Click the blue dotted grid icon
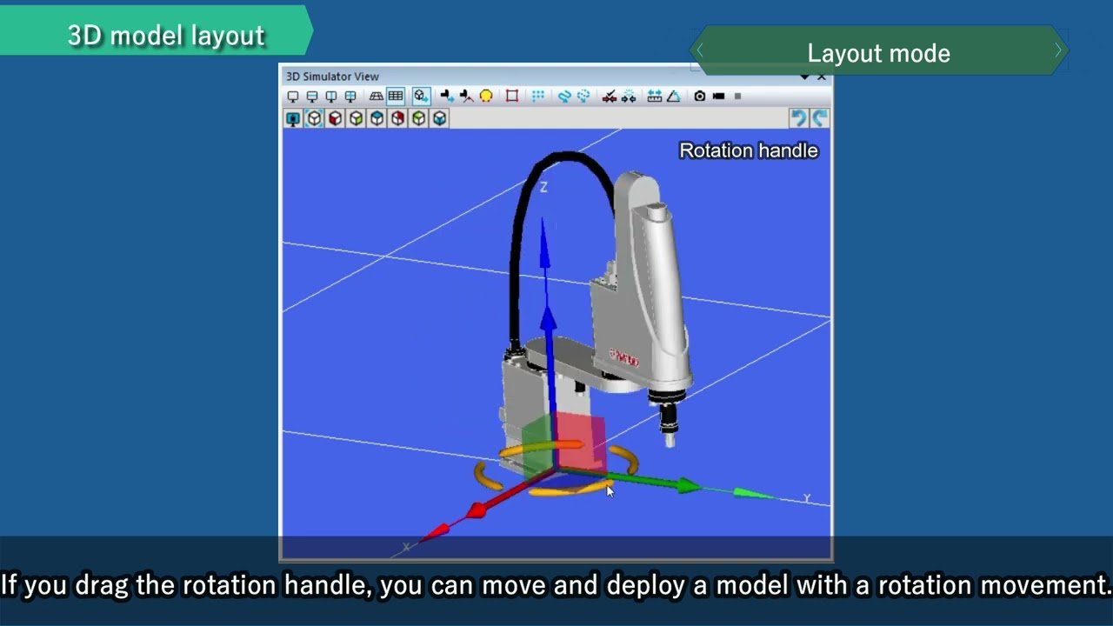This screenshot has height=626, width=1113. tap(537, 97)
